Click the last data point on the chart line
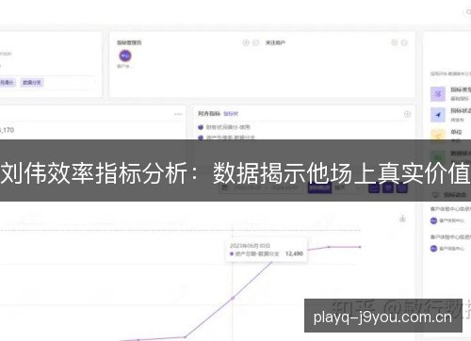Viewport: 471px width, 341px height. pos(360,247)
